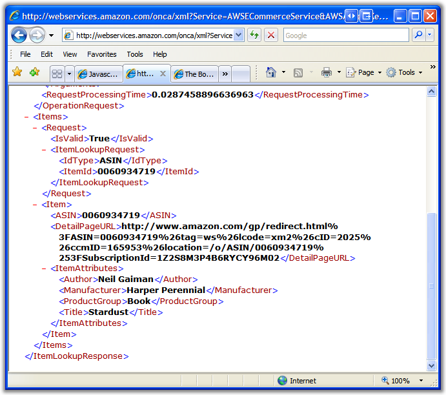Close the active htt... tab
446x395 pixels.
(163, 74)
